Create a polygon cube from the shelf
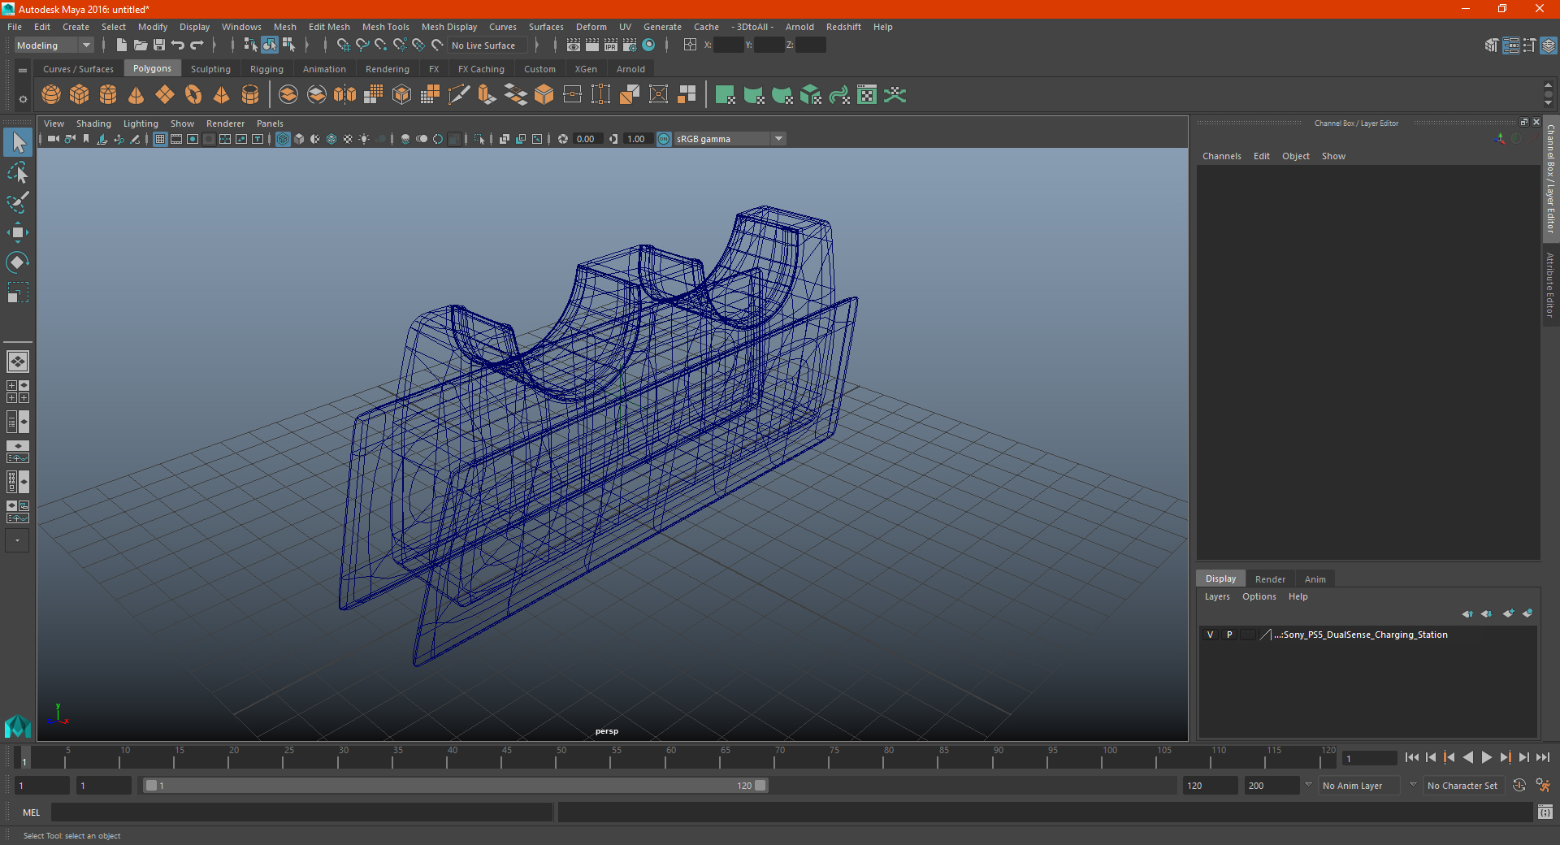The height and width of the screenshot is (845, 1560). tap(80, 95)
